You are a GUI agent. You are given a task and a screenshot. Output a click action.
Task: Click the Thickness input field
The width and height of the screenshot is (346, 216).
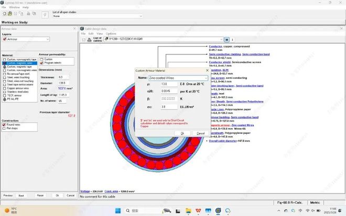(63, 77)
